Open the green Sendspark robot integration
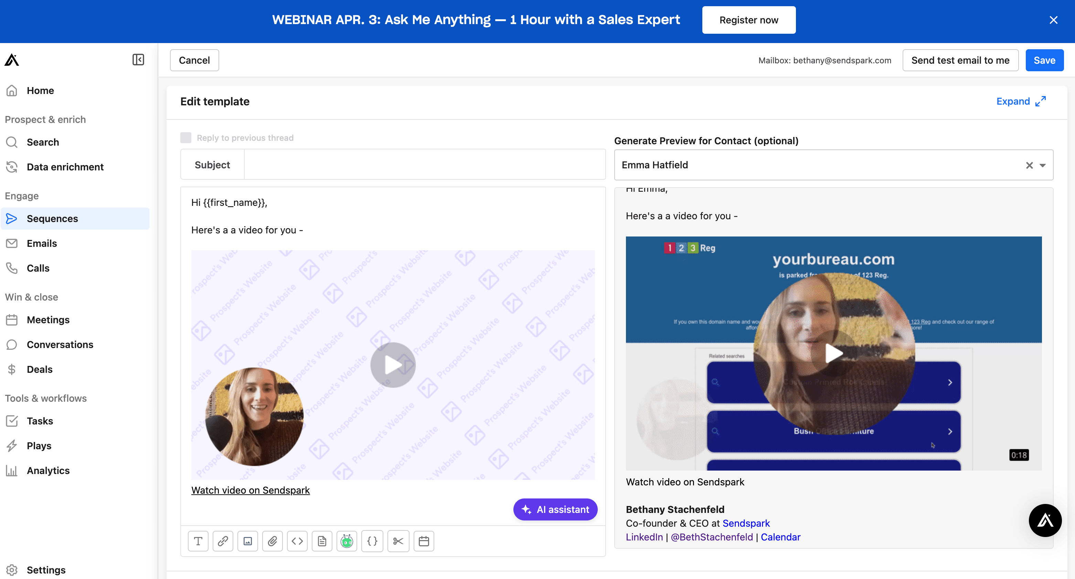The height and width of the screenshot is (579, 1075). (347, 541)
